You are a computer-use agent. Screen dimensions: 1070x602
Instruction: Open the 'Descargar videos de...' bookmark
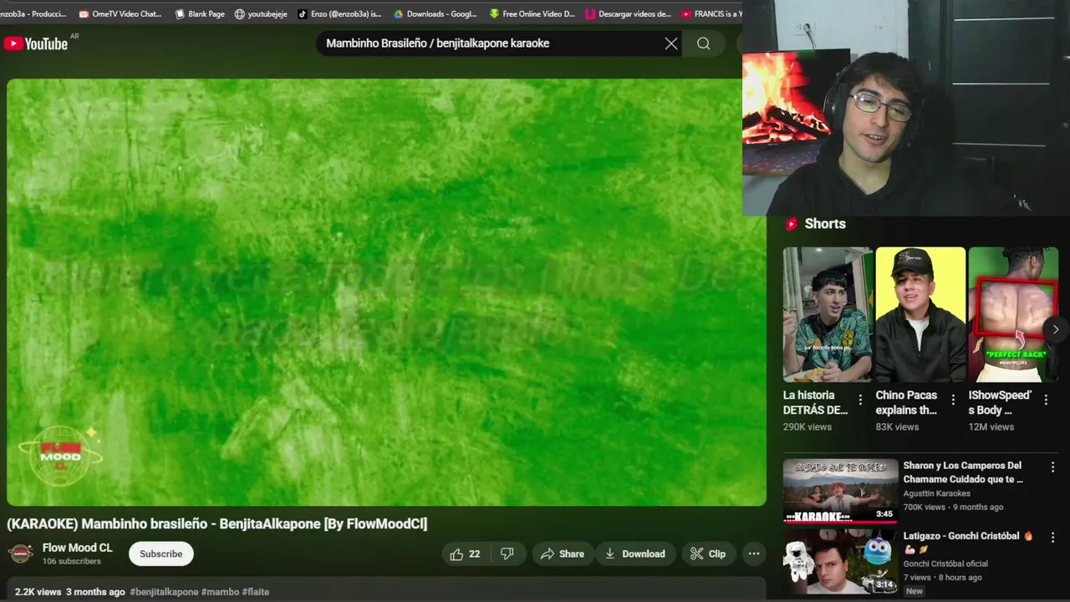click(x=628, y=14)
